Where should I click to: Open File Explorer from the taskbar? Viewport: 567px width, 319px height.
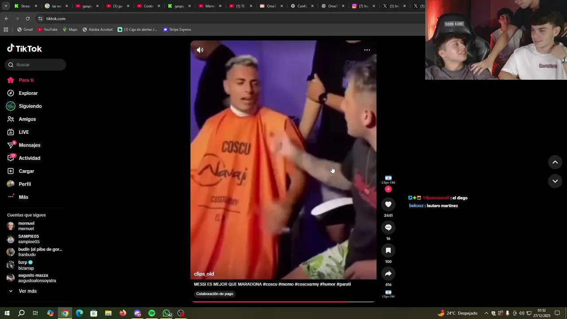click(108, 313)
